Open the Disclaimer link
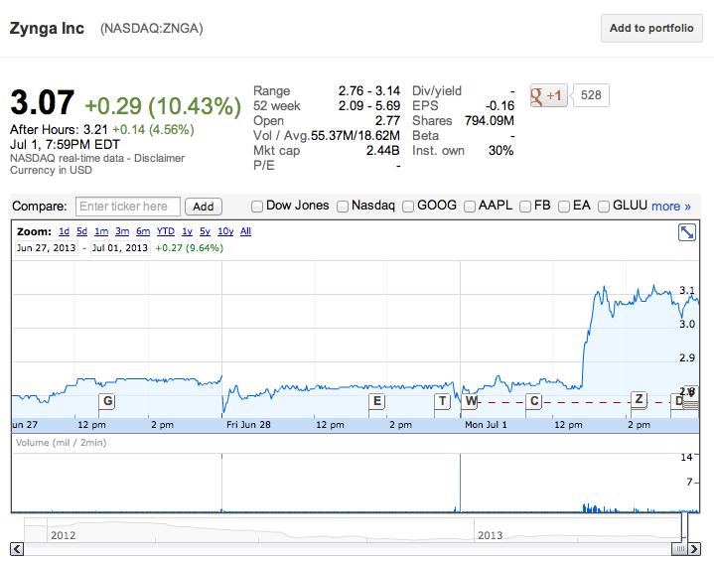714x561 pixels. point(159,158)
